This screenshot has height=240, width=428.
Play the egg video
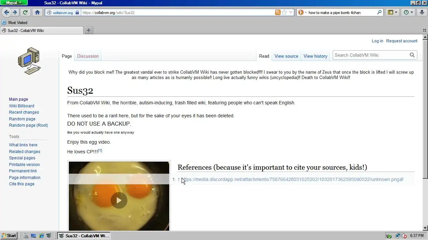[119, 200]
